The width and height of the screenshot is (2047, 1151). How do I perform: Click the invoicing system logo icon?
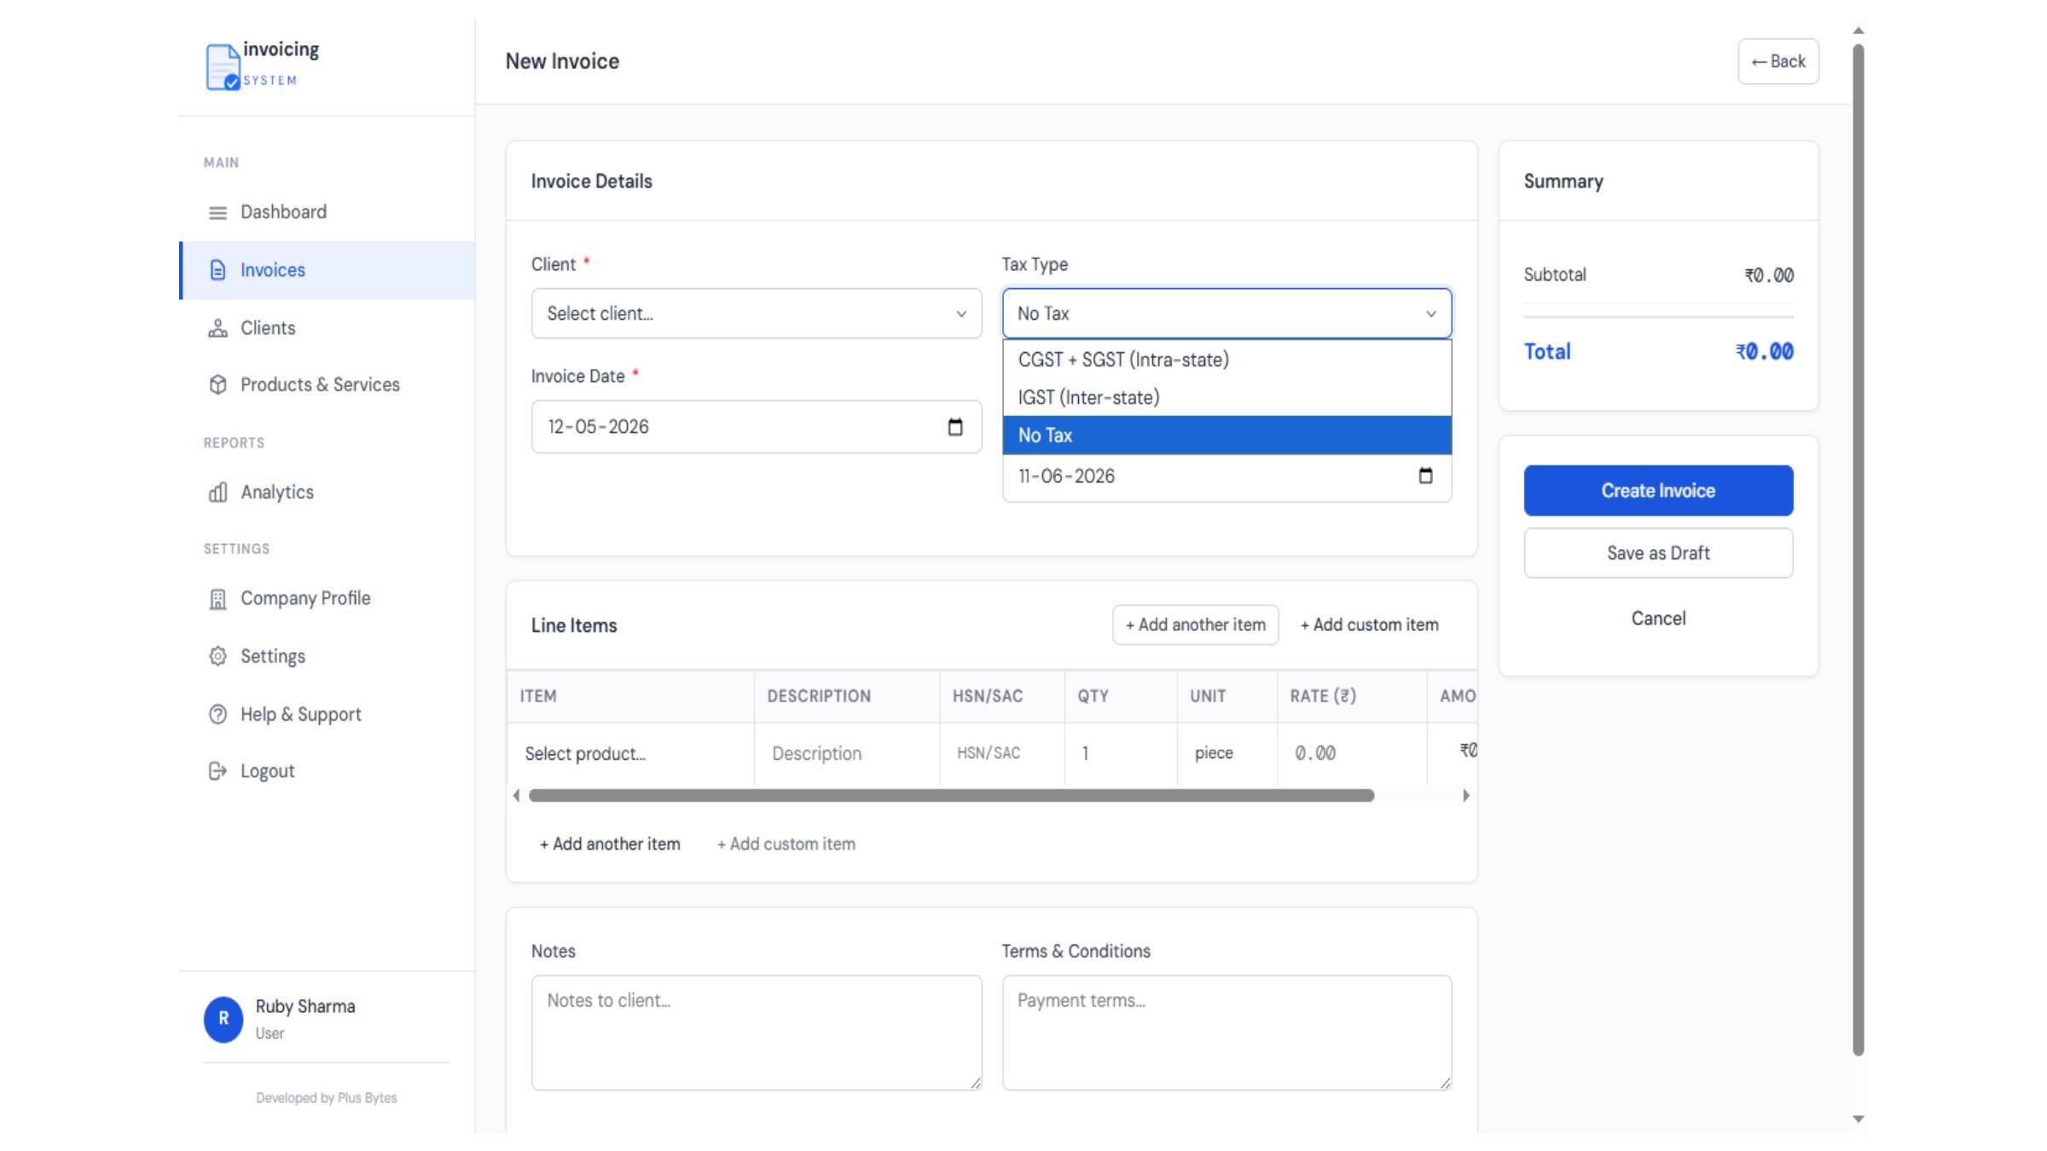pyautogui.click(x=223, y=67)
